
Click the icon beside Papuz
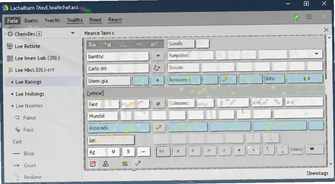click(x=17, y=118)
